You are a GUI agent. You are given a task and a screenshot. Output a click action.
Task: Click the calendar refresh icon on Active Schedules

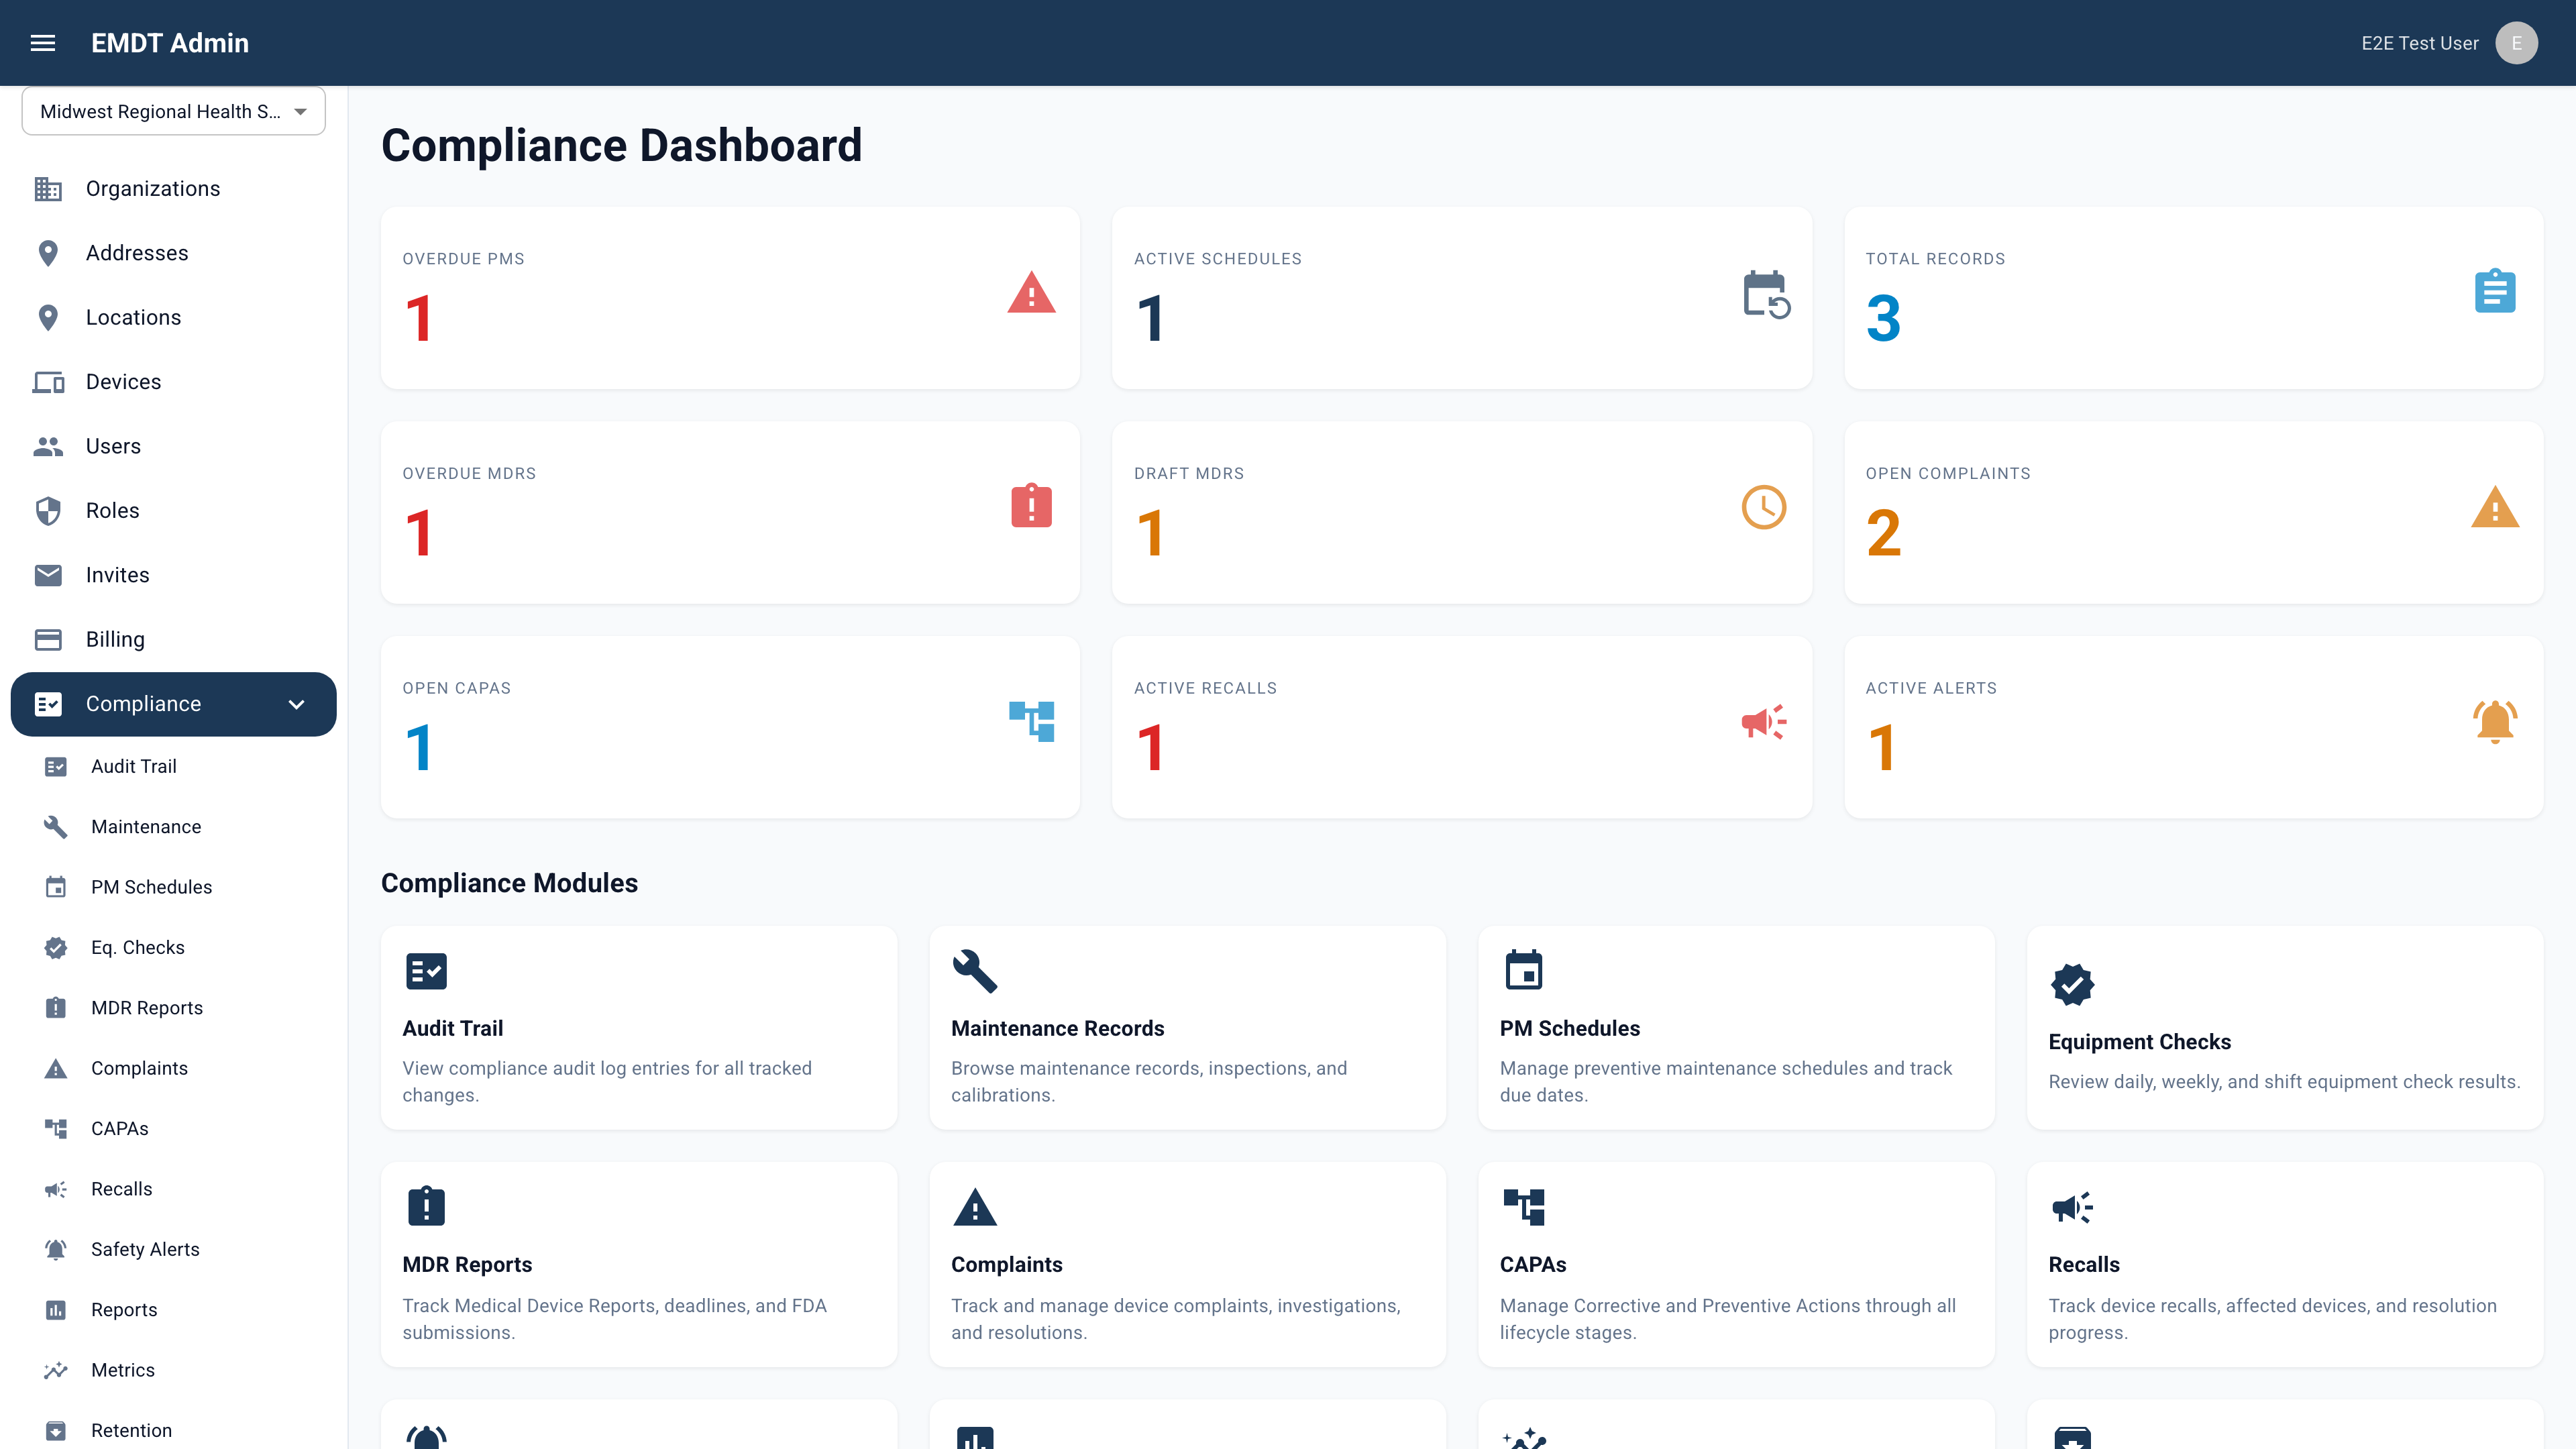point(1766,294)
